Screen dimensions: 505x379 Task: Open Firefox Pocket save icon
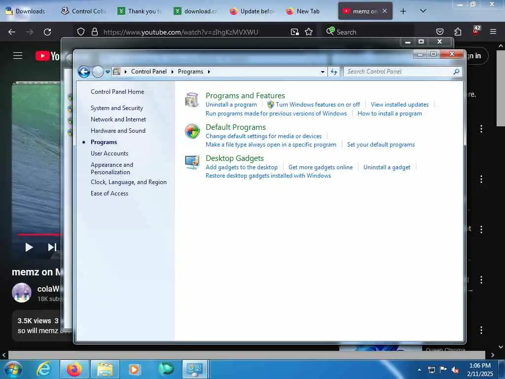coord(439,32)
